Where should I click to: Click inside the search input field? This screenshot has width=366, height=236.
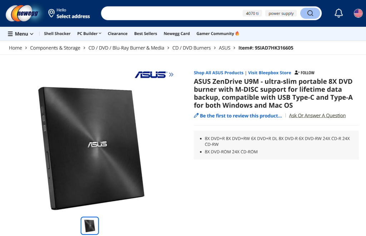[x=172, y=13]
